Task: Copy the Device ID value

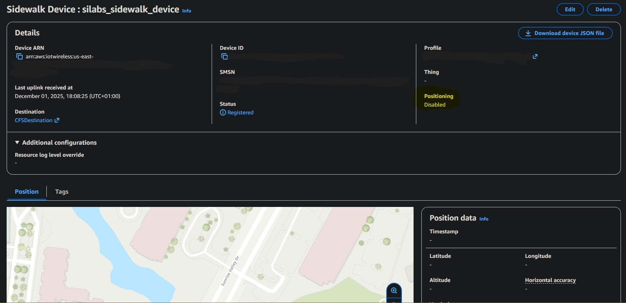Action: pyautogui.click(x=224, y=57)
